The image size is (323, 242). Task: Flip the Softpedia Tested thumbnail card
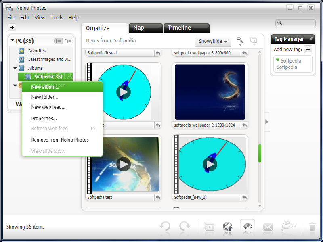(158, 53)
